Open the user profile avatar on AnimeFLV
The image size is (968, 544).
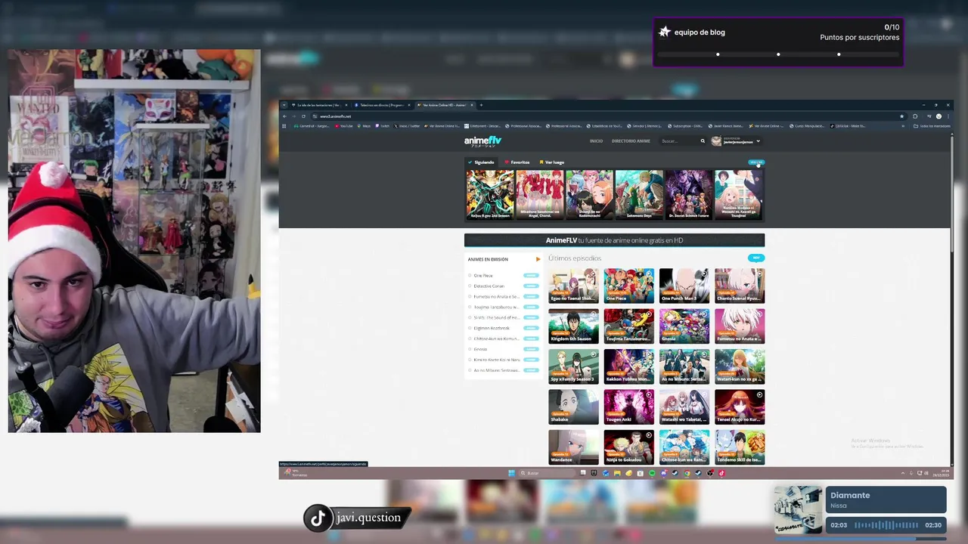coord(716,141)
